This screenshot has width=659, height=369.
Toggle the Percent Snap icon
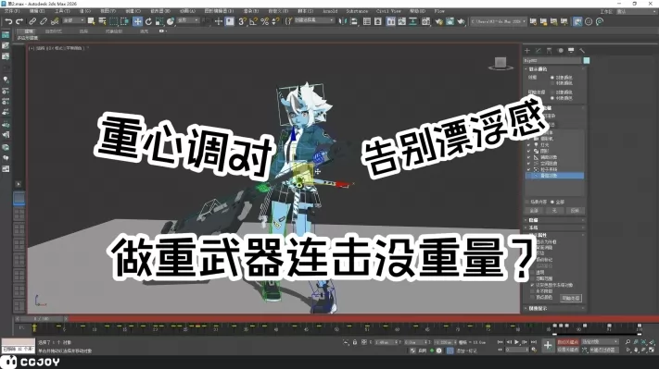[264, 21]
